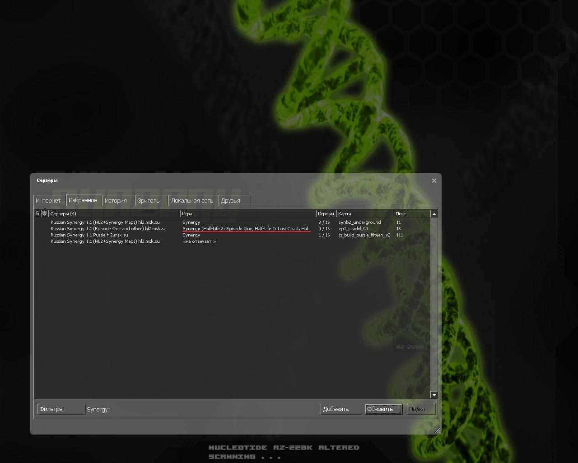Sort servers by the password lock icon column

[37, 213]
